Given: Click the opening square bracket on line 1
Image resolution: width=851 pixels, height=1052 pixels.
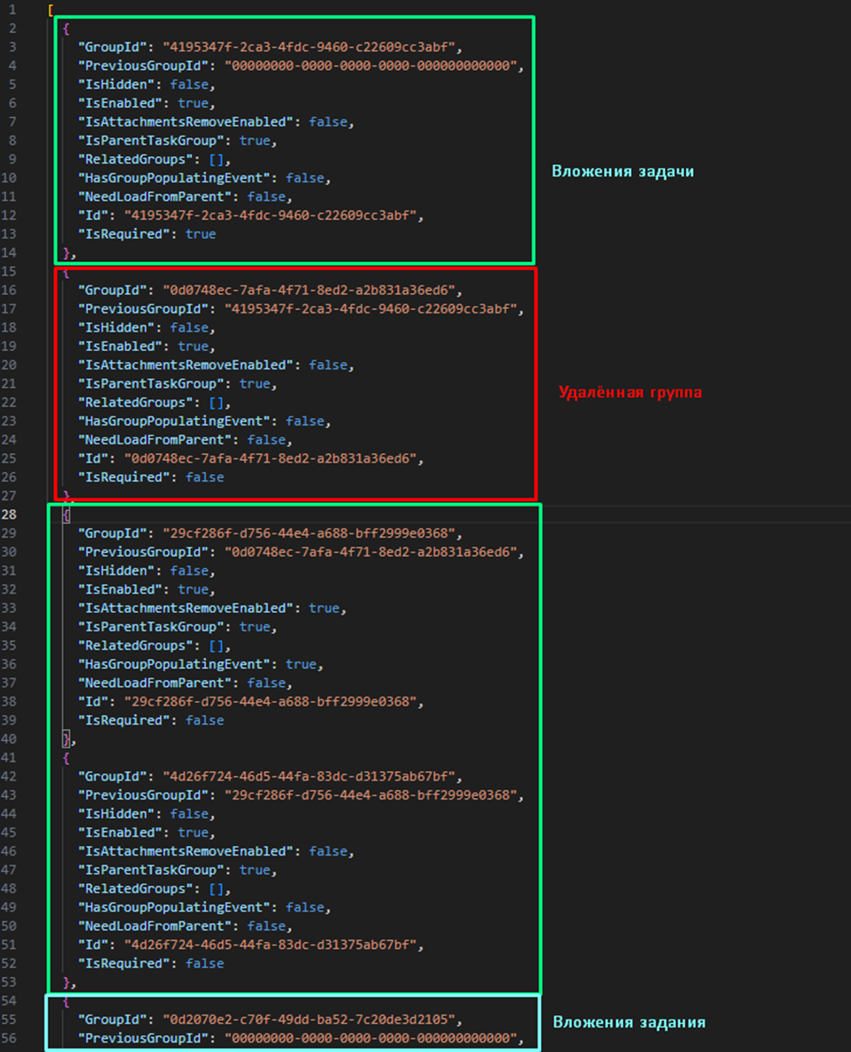Looking at the screenshot, I should click(x=51, y=10).
